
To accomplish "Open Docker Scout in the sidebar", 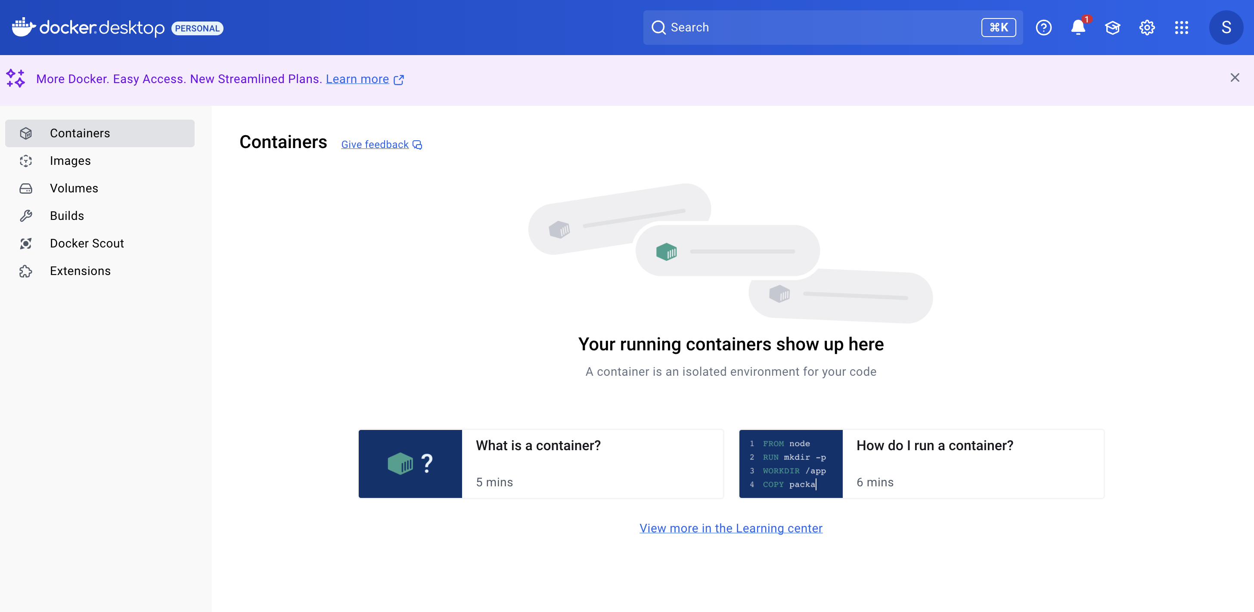I will (x=100, y=243).
